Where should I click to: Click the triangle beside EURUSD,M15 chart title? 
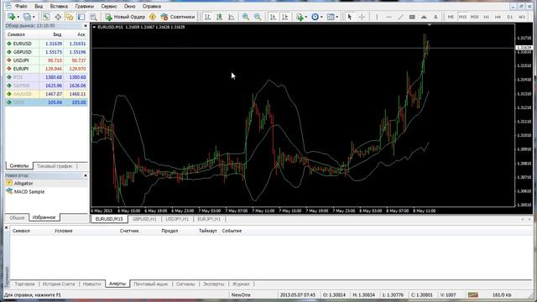pos(94,27)
